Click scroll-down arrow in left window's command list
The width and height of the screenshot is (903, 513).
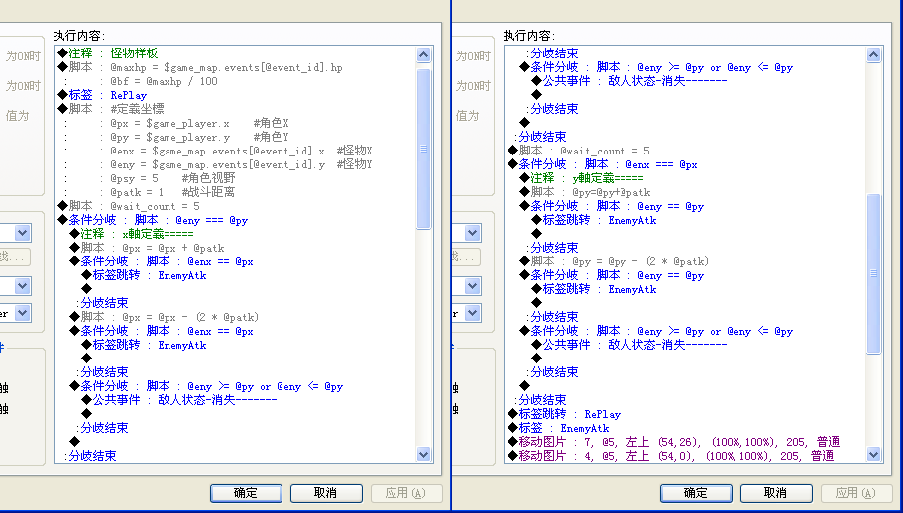click(424, 455)
